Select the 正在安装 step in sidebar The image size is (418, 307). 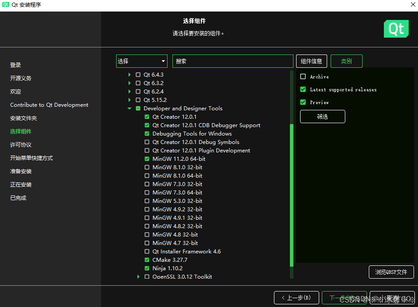[21, 185]
